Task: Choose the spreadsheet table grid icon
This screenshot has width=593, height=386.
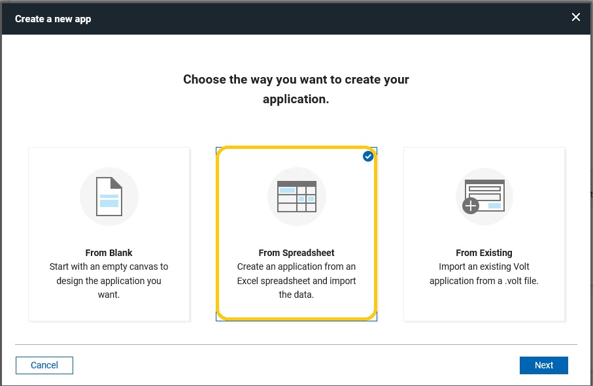Action: (297, 197)
